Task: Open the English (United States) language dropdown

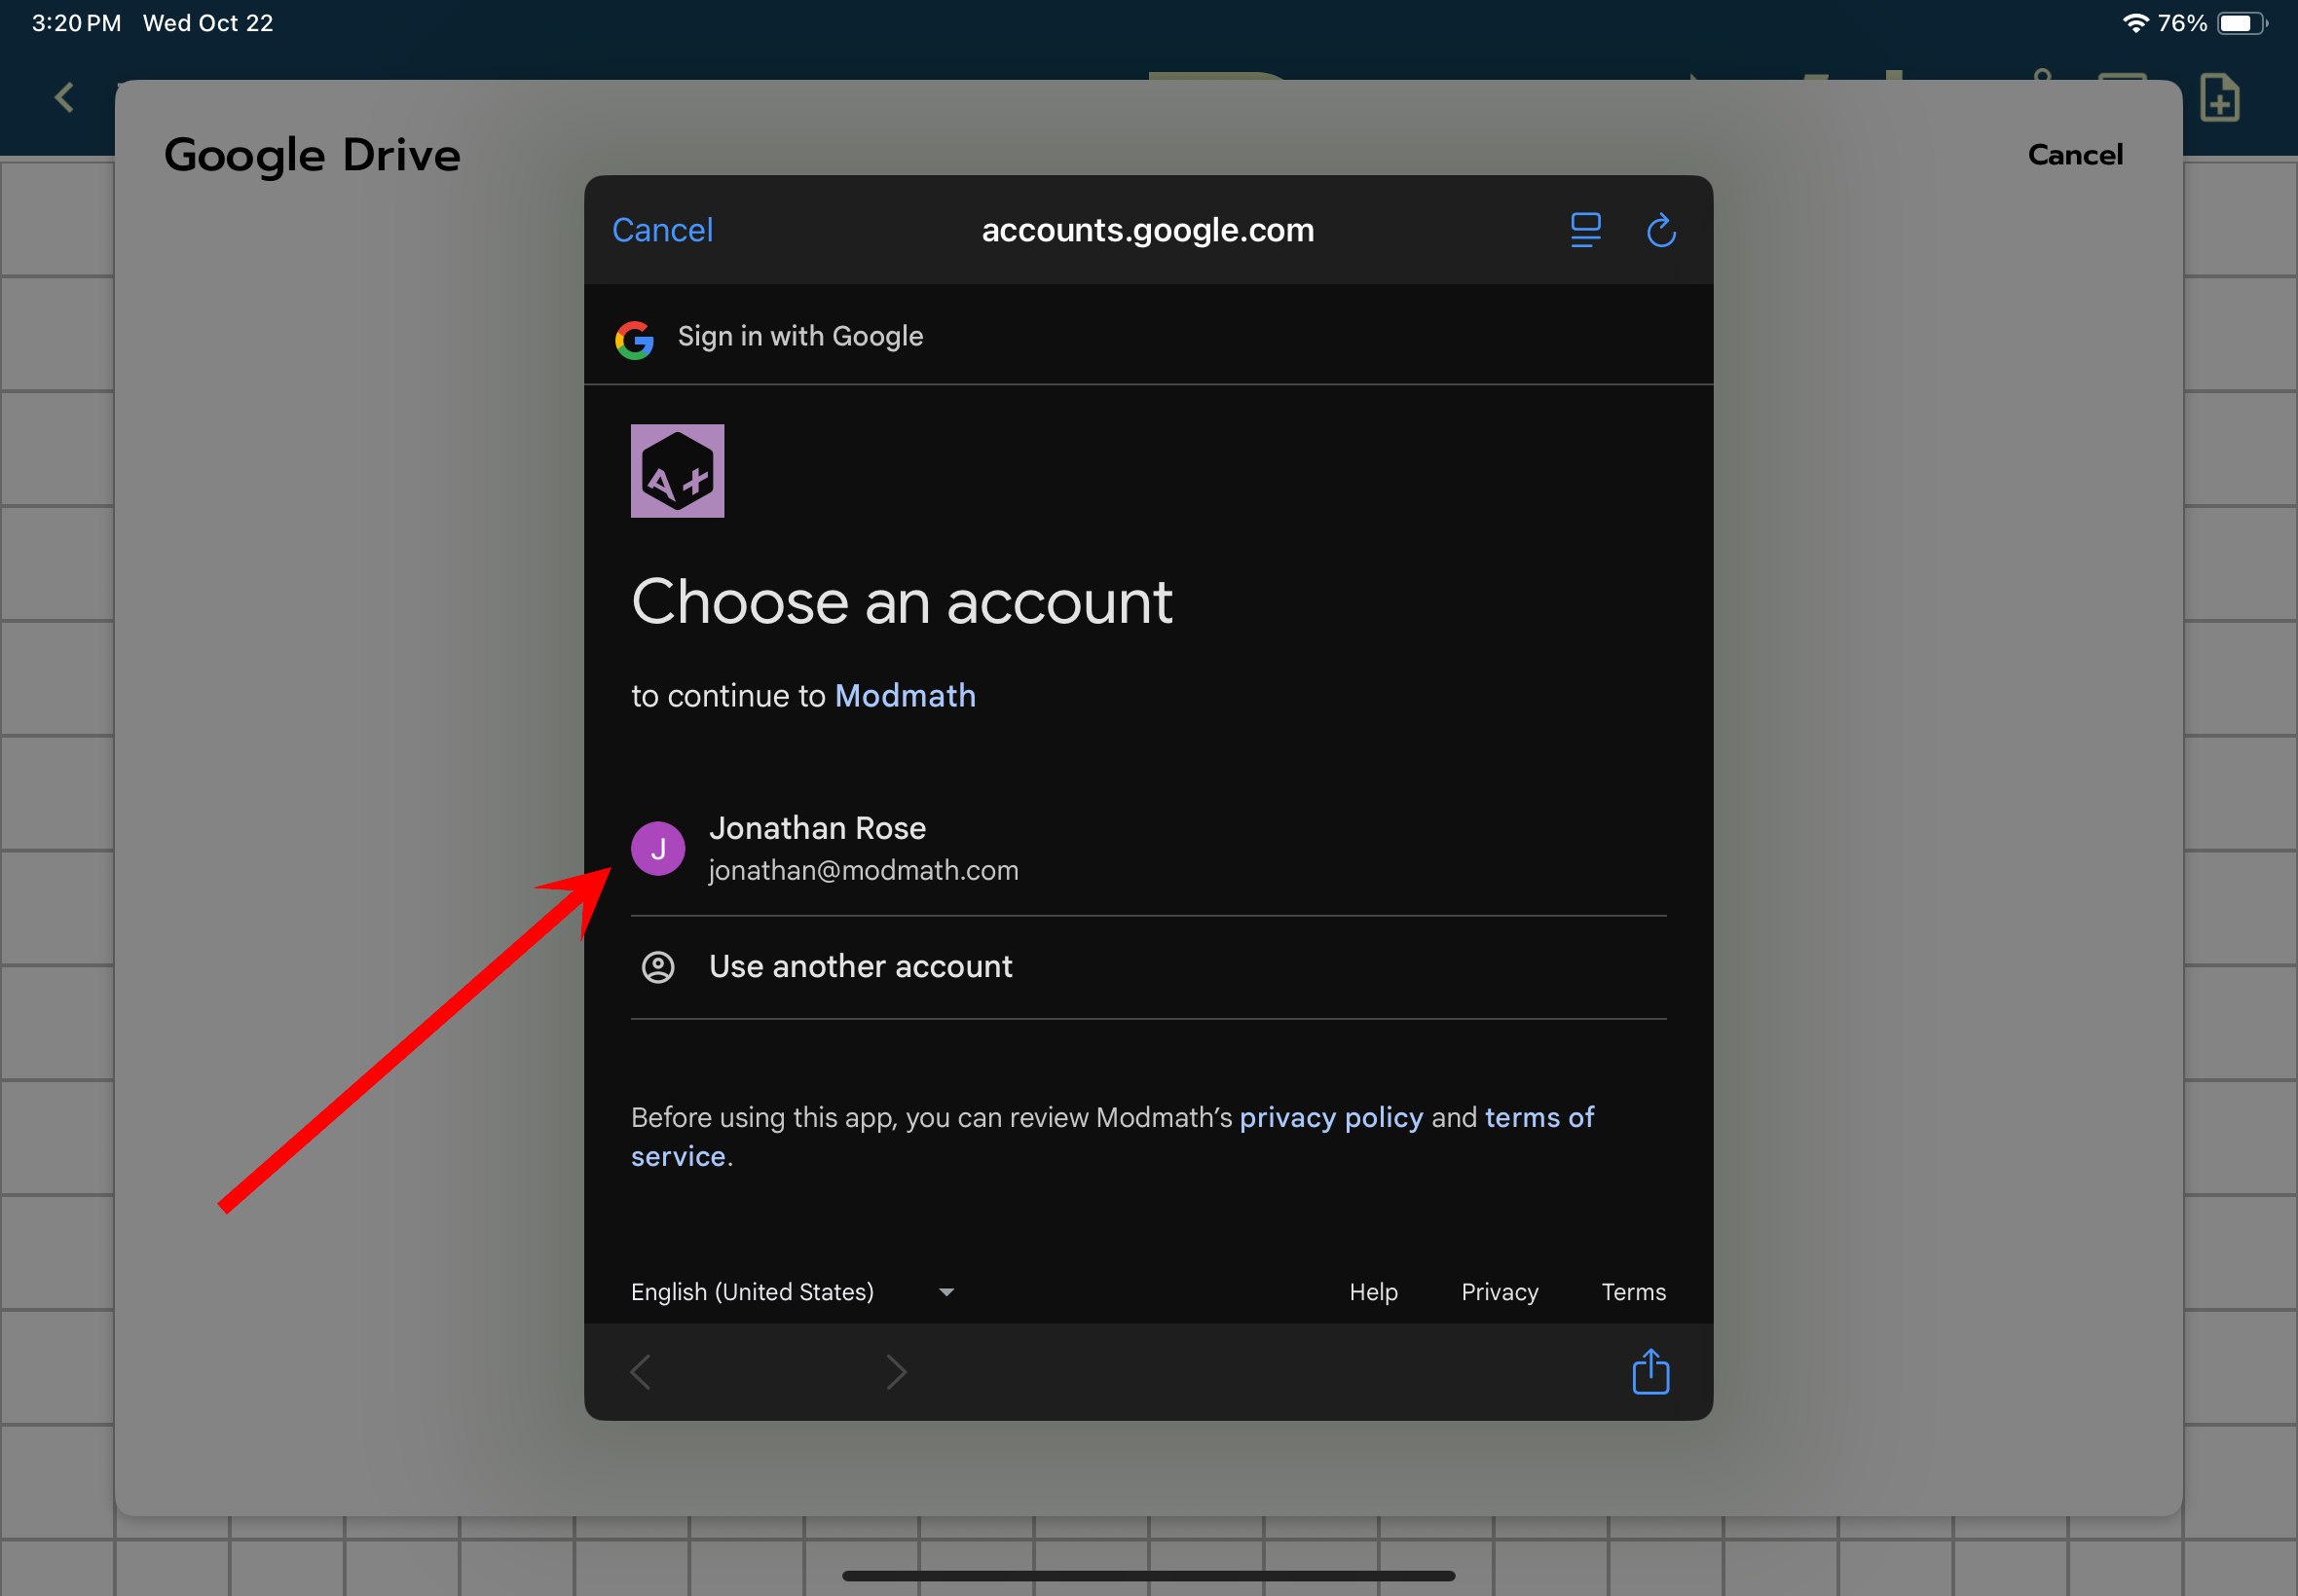Action: click(x=793, y=1292)
